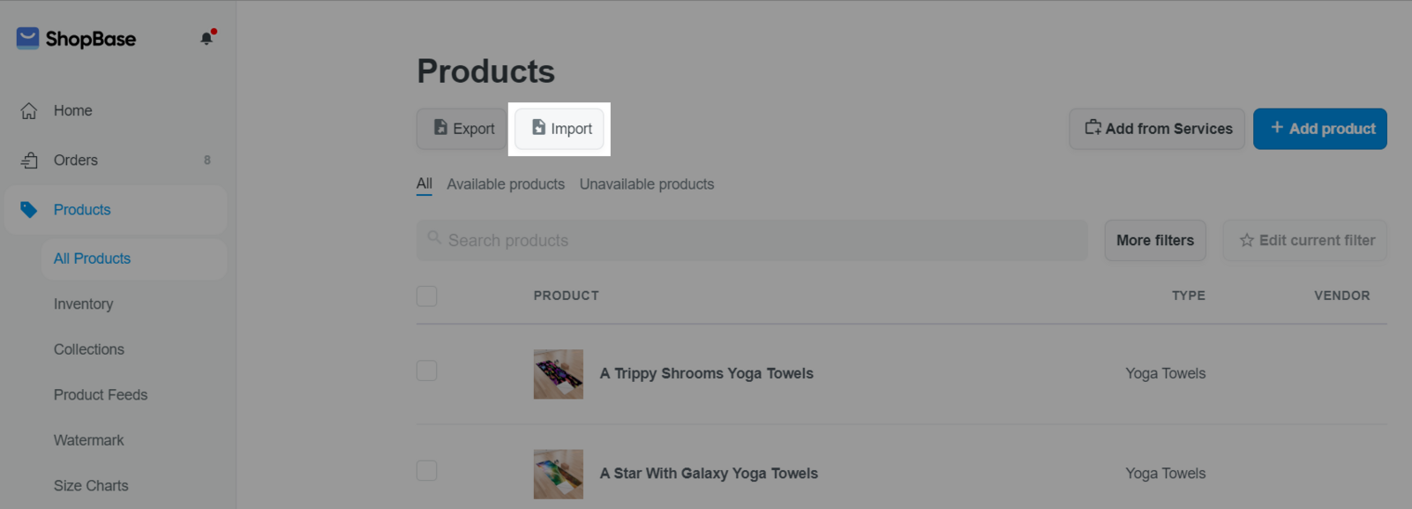The width and height of the screenshot is (1412, 509).
Task: Click the Export button
Action: click(x=463, y=129)
